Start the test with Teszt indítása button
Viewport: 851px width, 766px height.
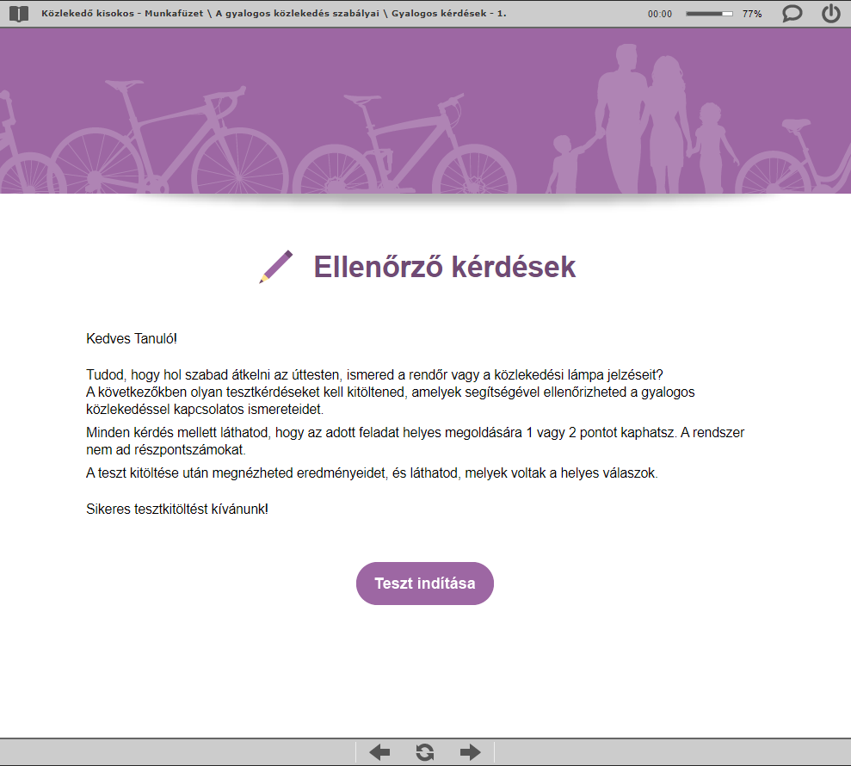pyautogui.click(x=425, y=584)
